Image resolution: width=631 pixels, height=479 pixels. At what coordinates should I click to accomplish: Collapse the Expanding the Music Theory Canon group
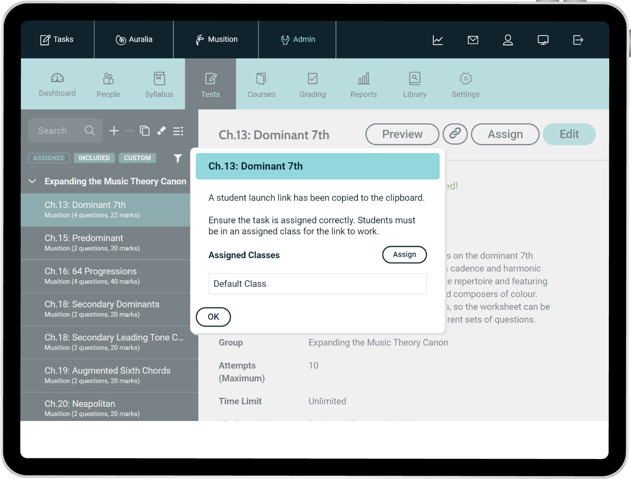33,181
